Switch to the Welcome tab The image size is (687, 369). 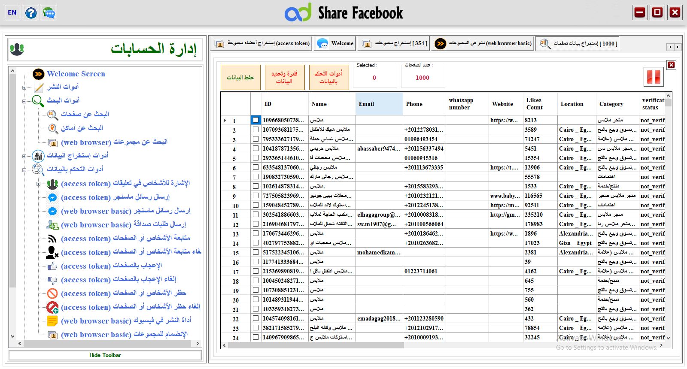click(335, 43)
